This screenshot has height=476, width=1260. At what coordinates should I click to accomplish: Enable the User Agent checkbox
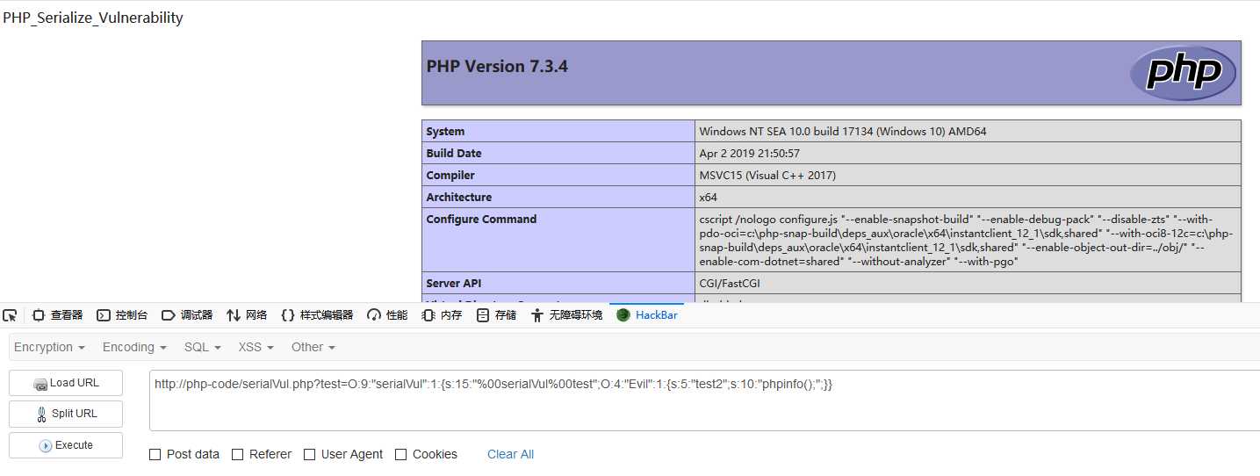[x=310, y=454]
